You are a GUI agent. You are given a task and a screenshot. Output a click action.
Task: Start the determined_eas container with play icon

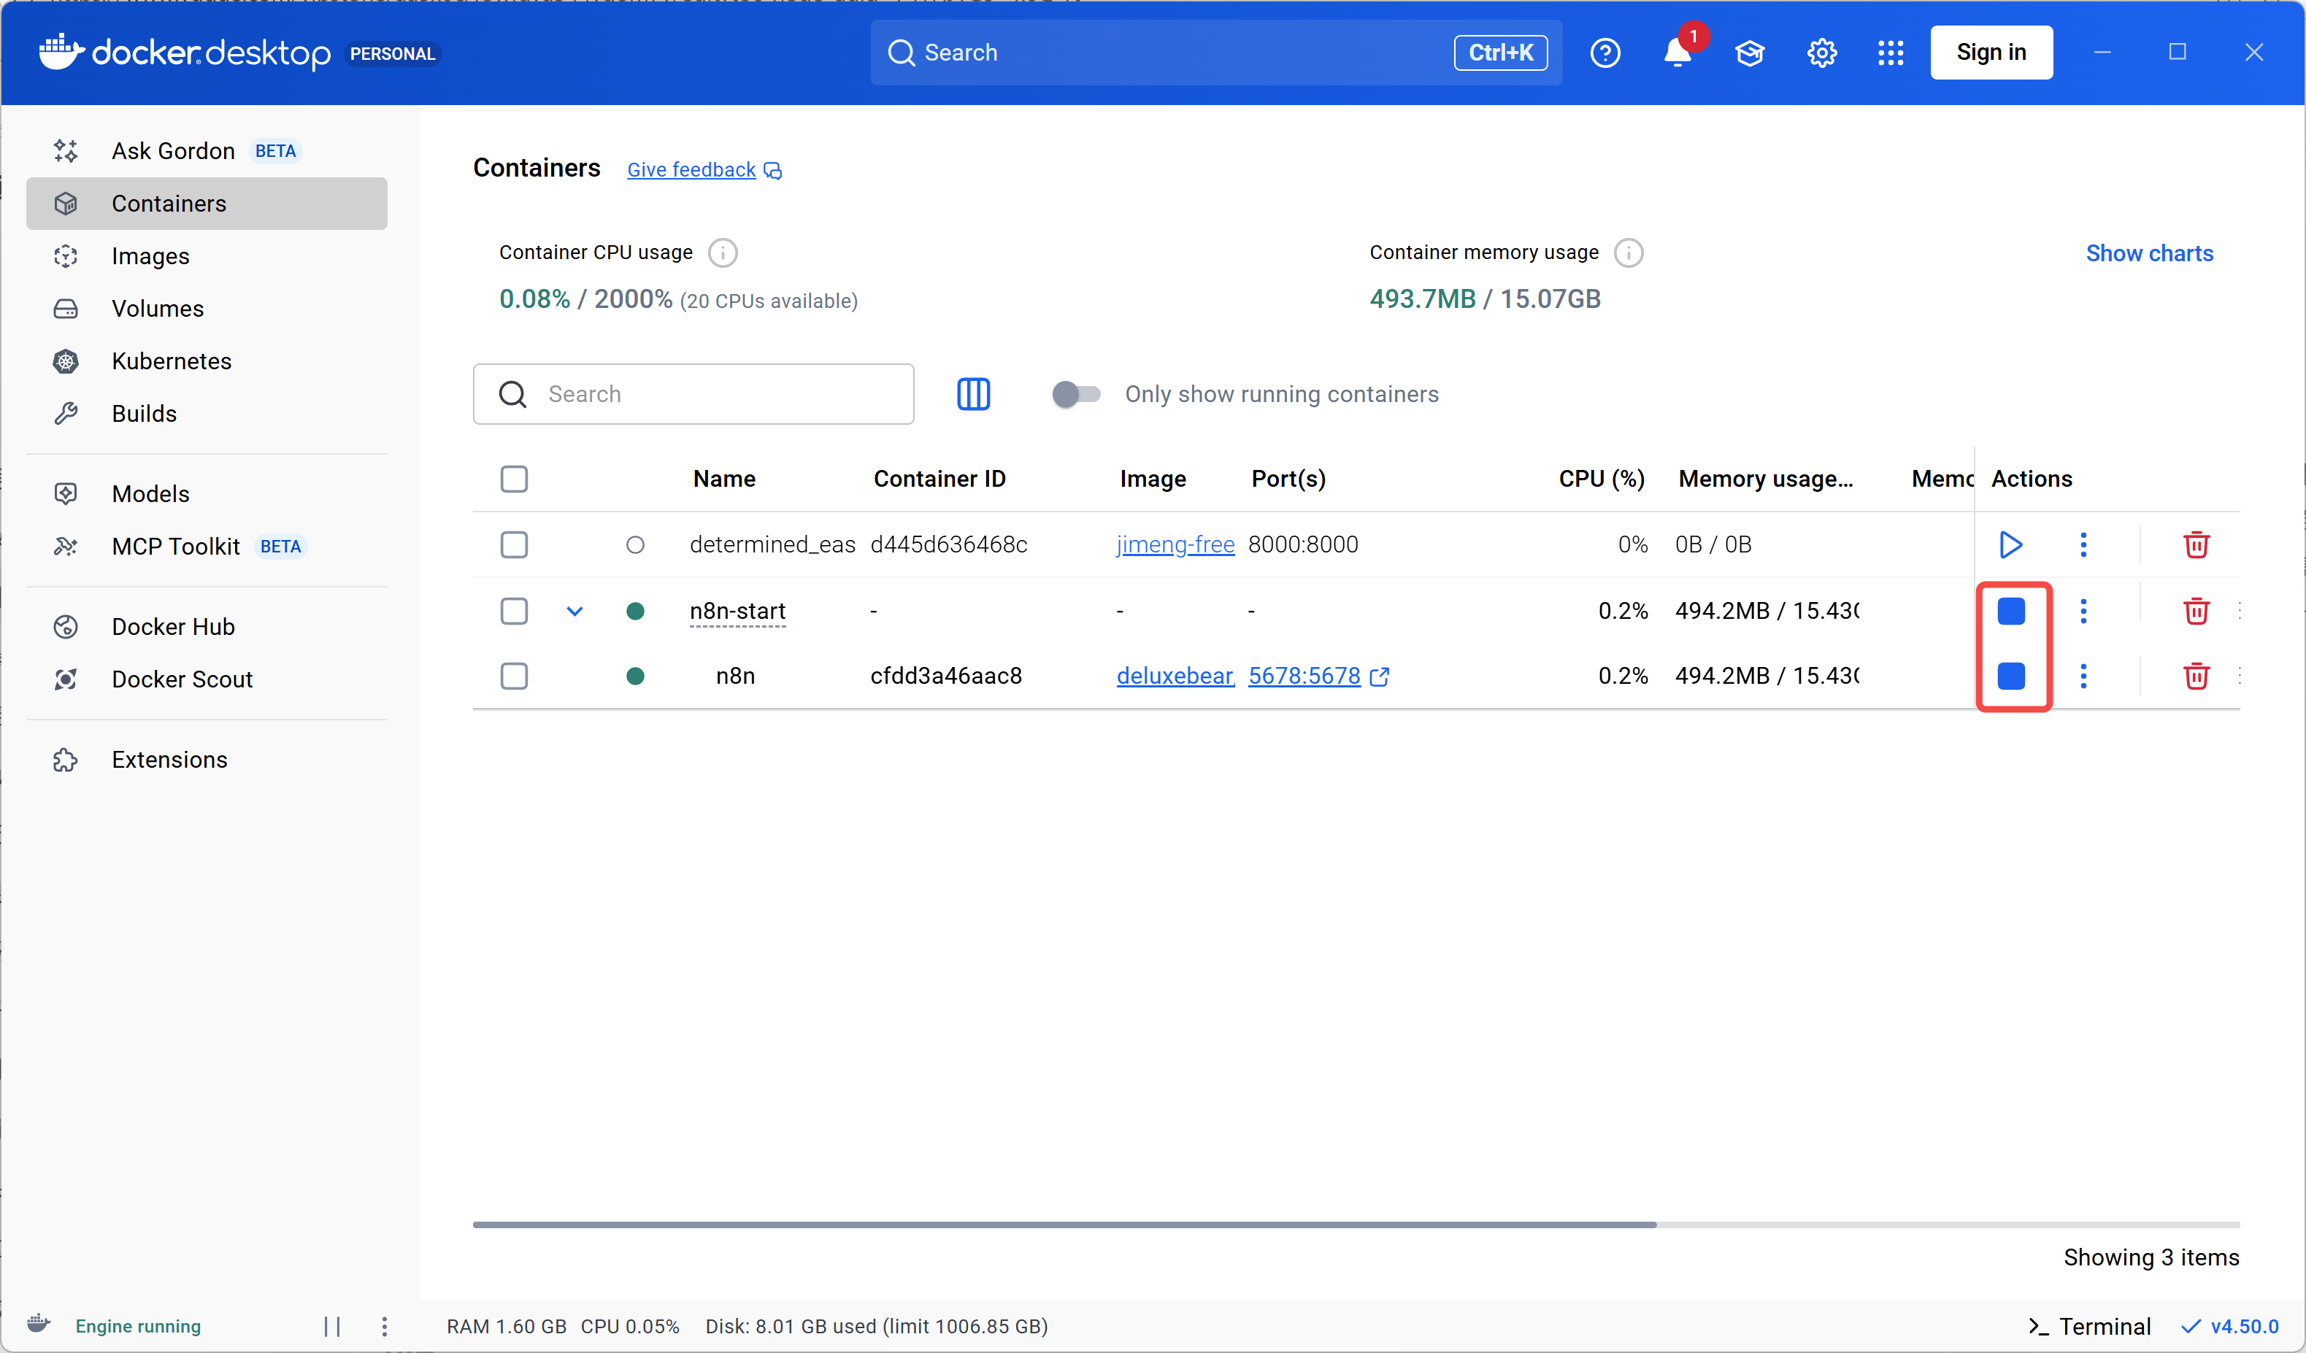2010,544
